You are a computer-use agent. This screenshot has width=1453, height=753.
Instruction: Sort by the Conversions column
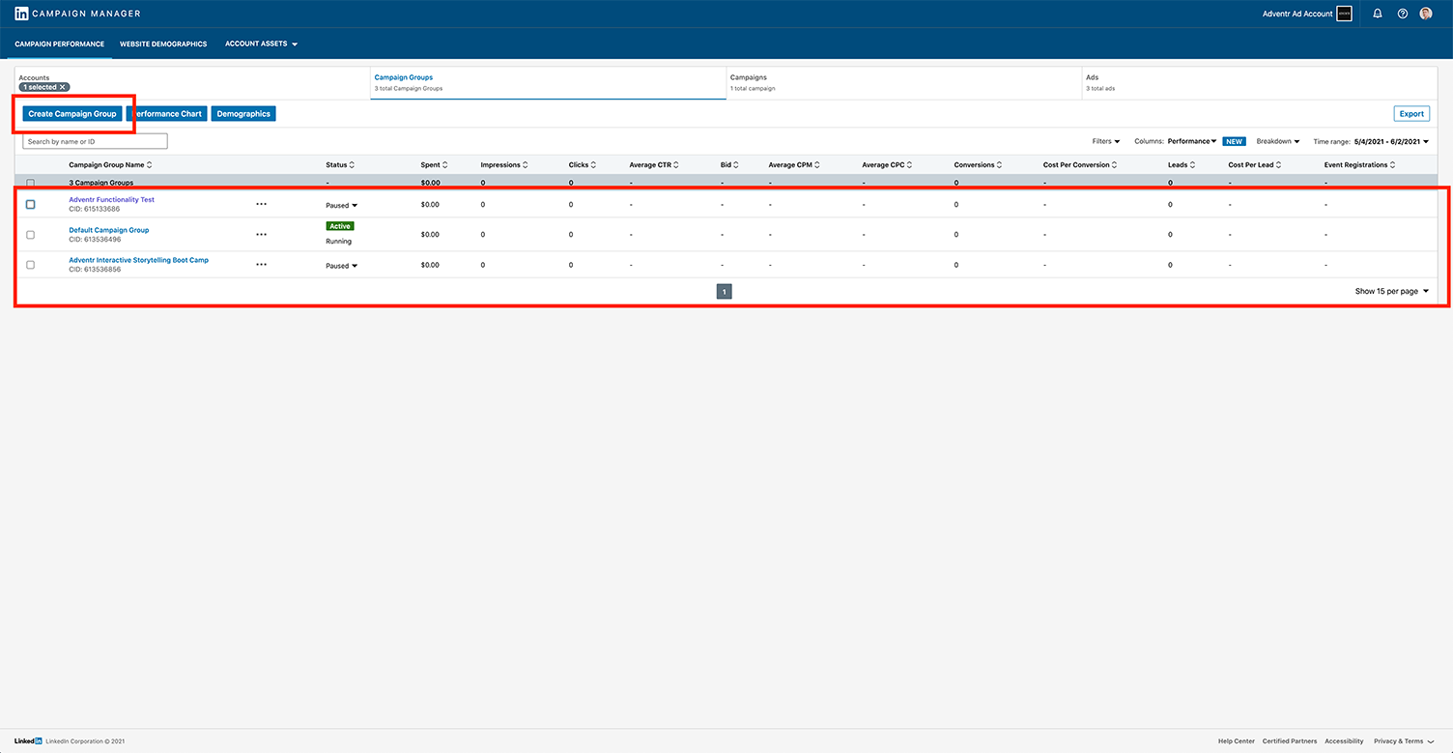(978, 165)
